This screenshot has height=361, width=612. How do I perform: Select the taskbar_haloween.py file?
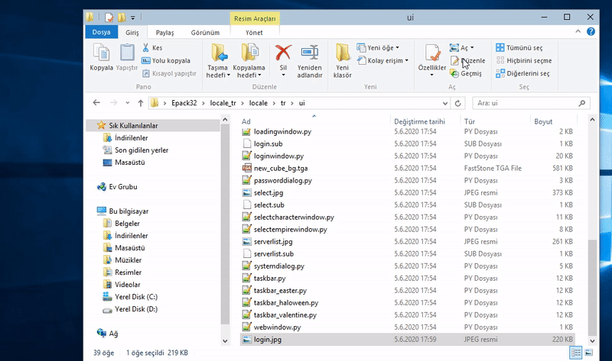[286, 302]
